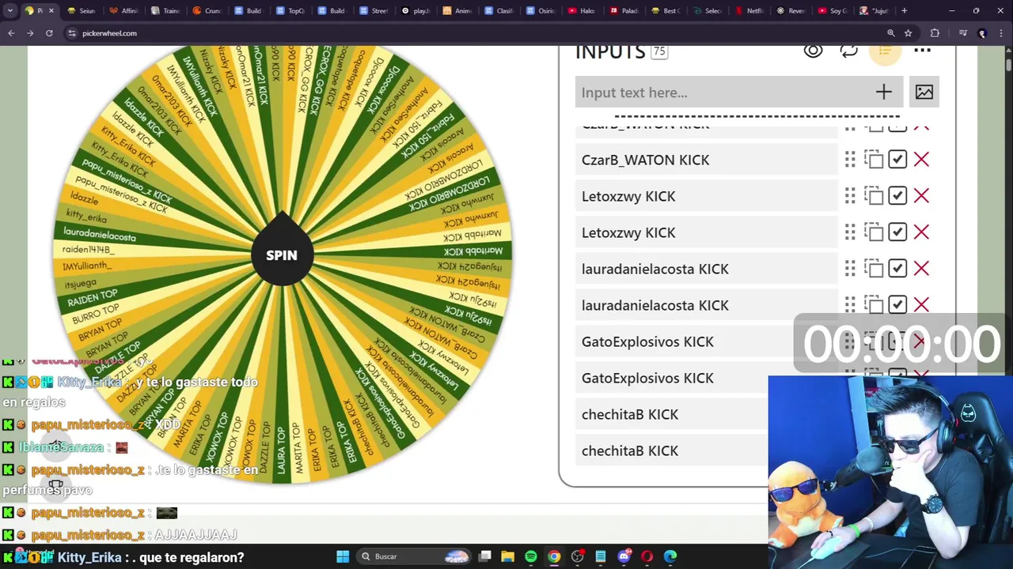Viewport: 1013px width, 569px height.
Task: Grab drag handle of full CzarB_WATON KICK row
Action: point(850,160)
